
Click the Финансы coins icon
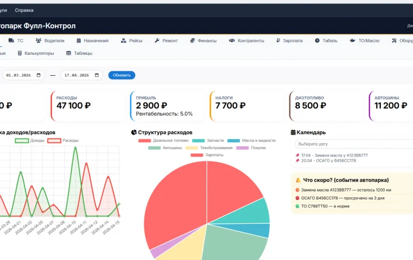[192, 41]
